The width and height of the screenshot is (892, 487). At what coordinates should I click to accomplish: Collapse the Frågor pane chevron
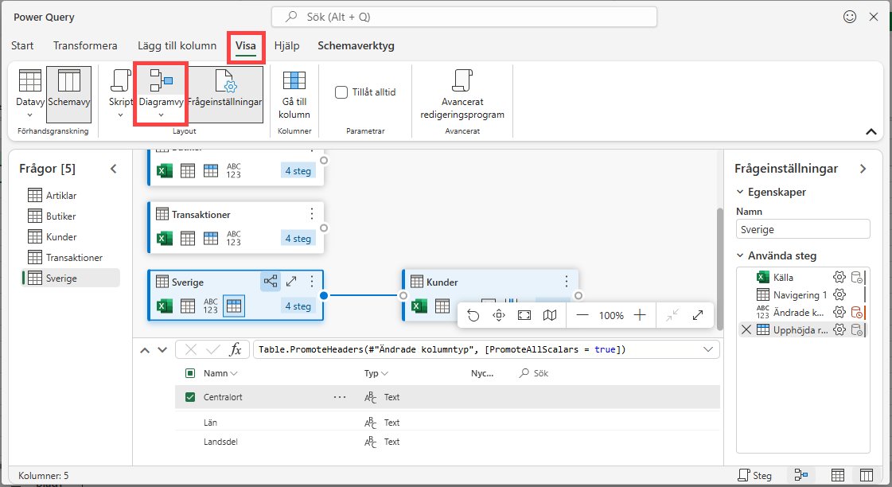click(113, 169)
